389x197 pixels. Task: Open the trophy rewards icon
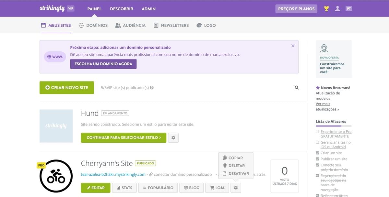[x=326, y=9]
